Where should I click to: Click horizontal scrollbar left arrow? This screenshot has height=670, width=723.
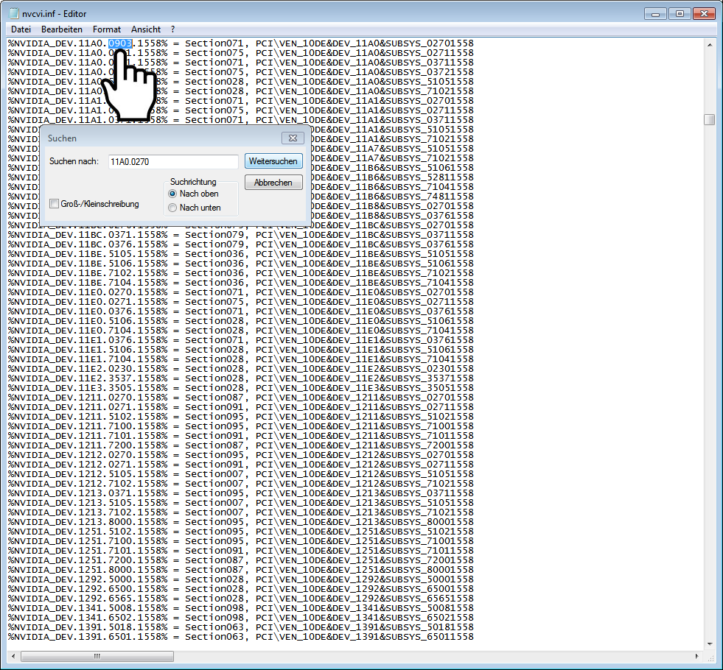[13, 656]
